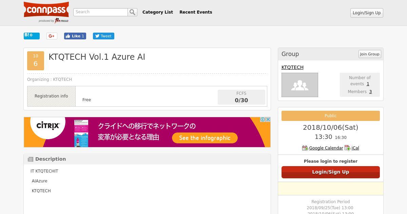Click the 13:30 start time text
Image resolution: width=407 pixels, height=214 pixels.
[324, 137]
